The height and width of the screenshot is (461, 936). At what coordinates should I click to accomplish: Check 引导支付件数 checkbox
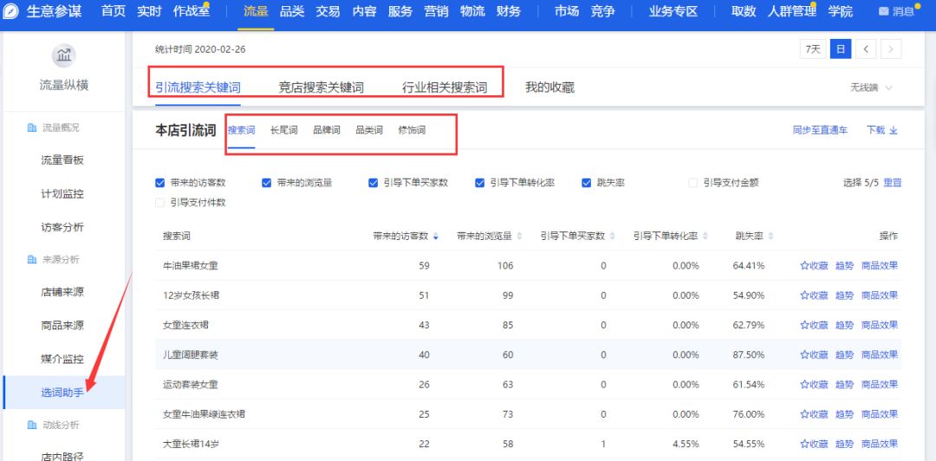point(159,203)
